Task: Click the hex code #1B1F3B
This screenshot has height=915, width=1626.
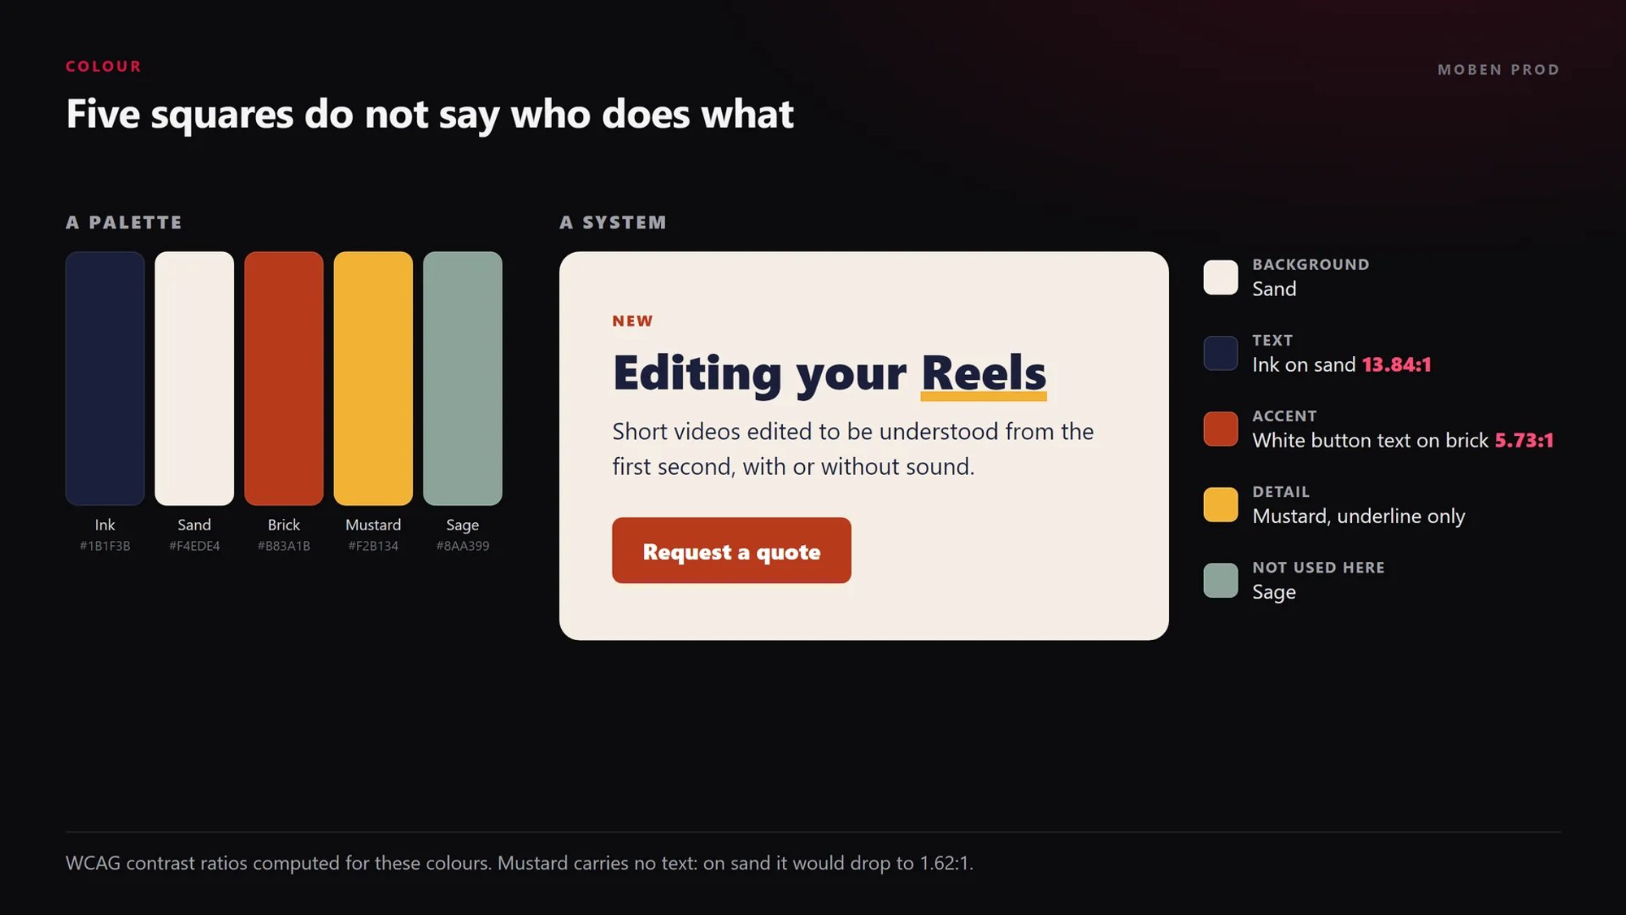Action: click(105, 546)
